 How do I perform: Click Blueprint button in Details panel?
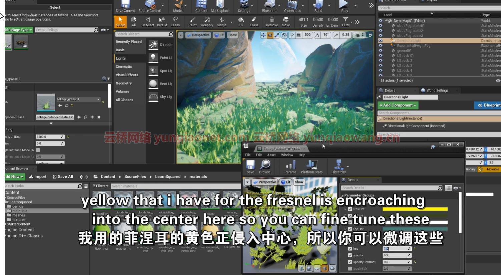pos(488,105)
